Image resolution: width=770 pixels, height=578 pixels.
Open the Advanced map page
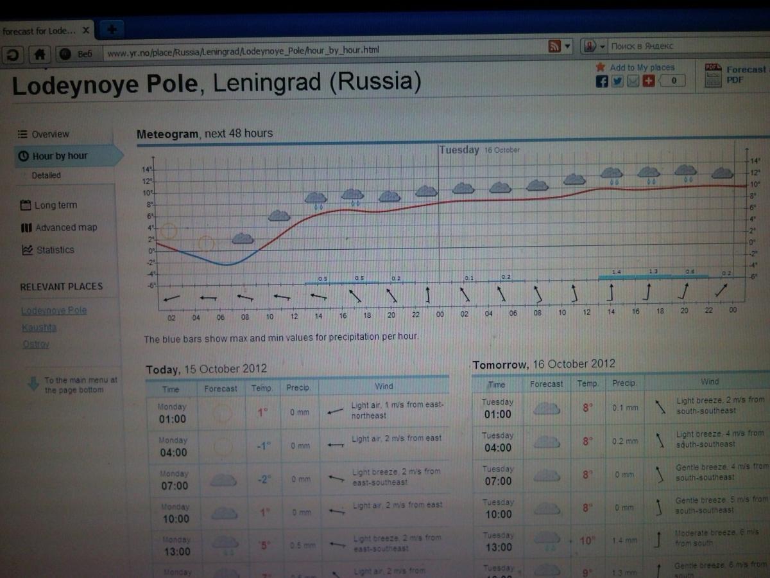[x=65, y=227]
